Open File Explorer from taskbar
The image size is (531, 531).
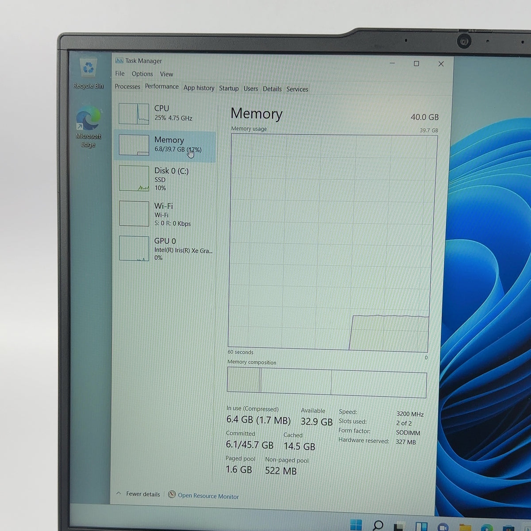pyautogui.click(x=465, y=527)
